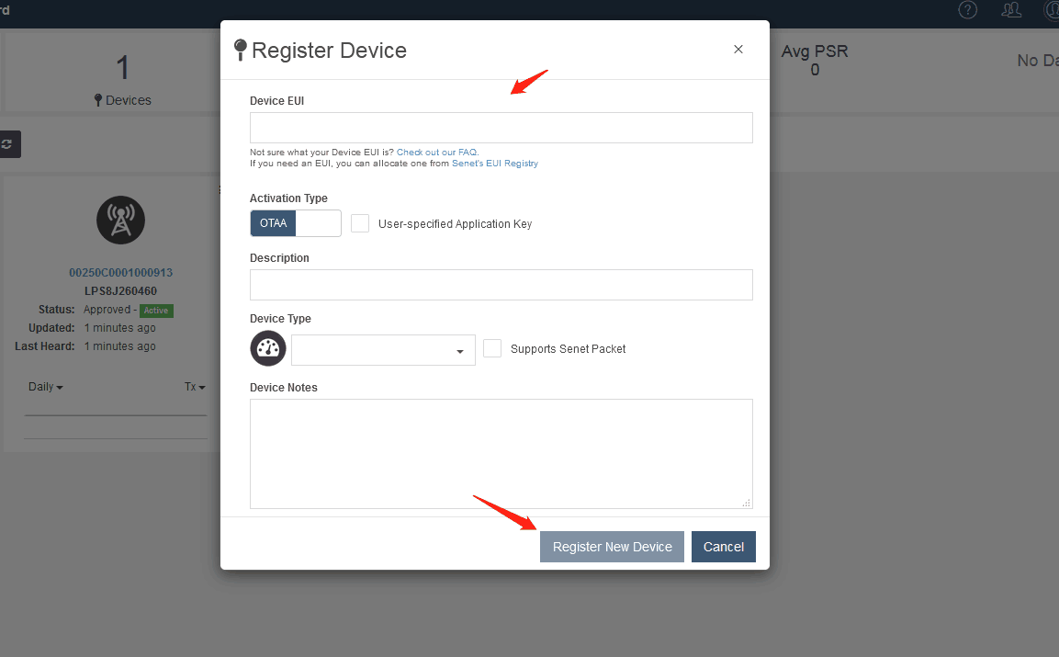Click Register New Device button

click(x=612, y=547)
